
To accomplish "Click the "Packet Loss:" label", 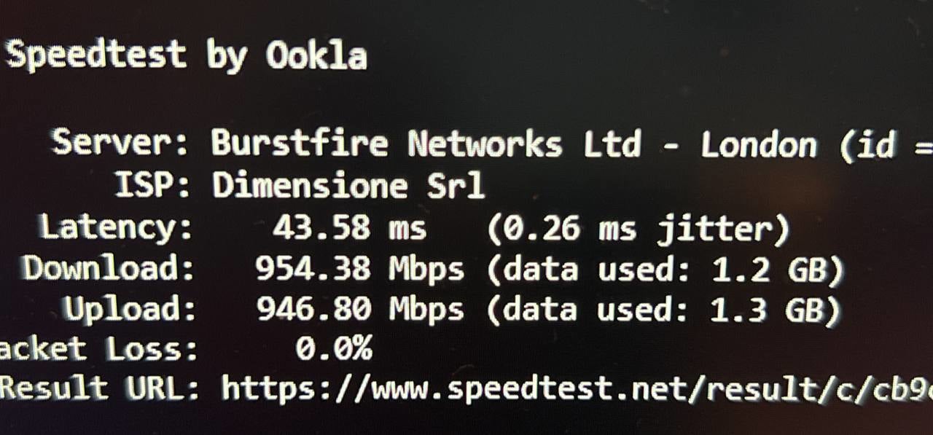I will 98,350.
